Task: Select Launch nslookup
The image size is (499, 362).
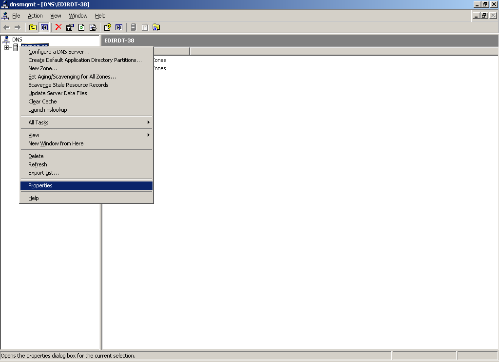Action: click(86, 110)
